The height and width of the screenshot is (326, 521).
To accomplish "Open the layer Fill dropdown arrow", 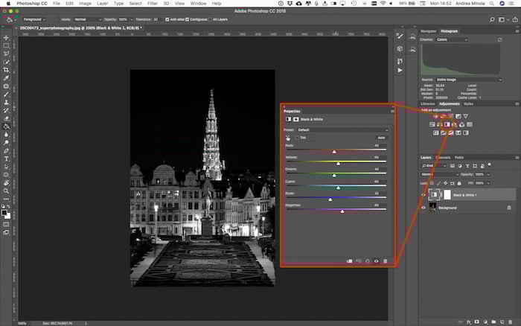I will 488,183.
